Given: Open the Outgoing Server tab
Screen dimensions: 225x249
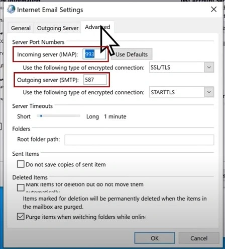Looking at the screenshot, I should 58,28.
